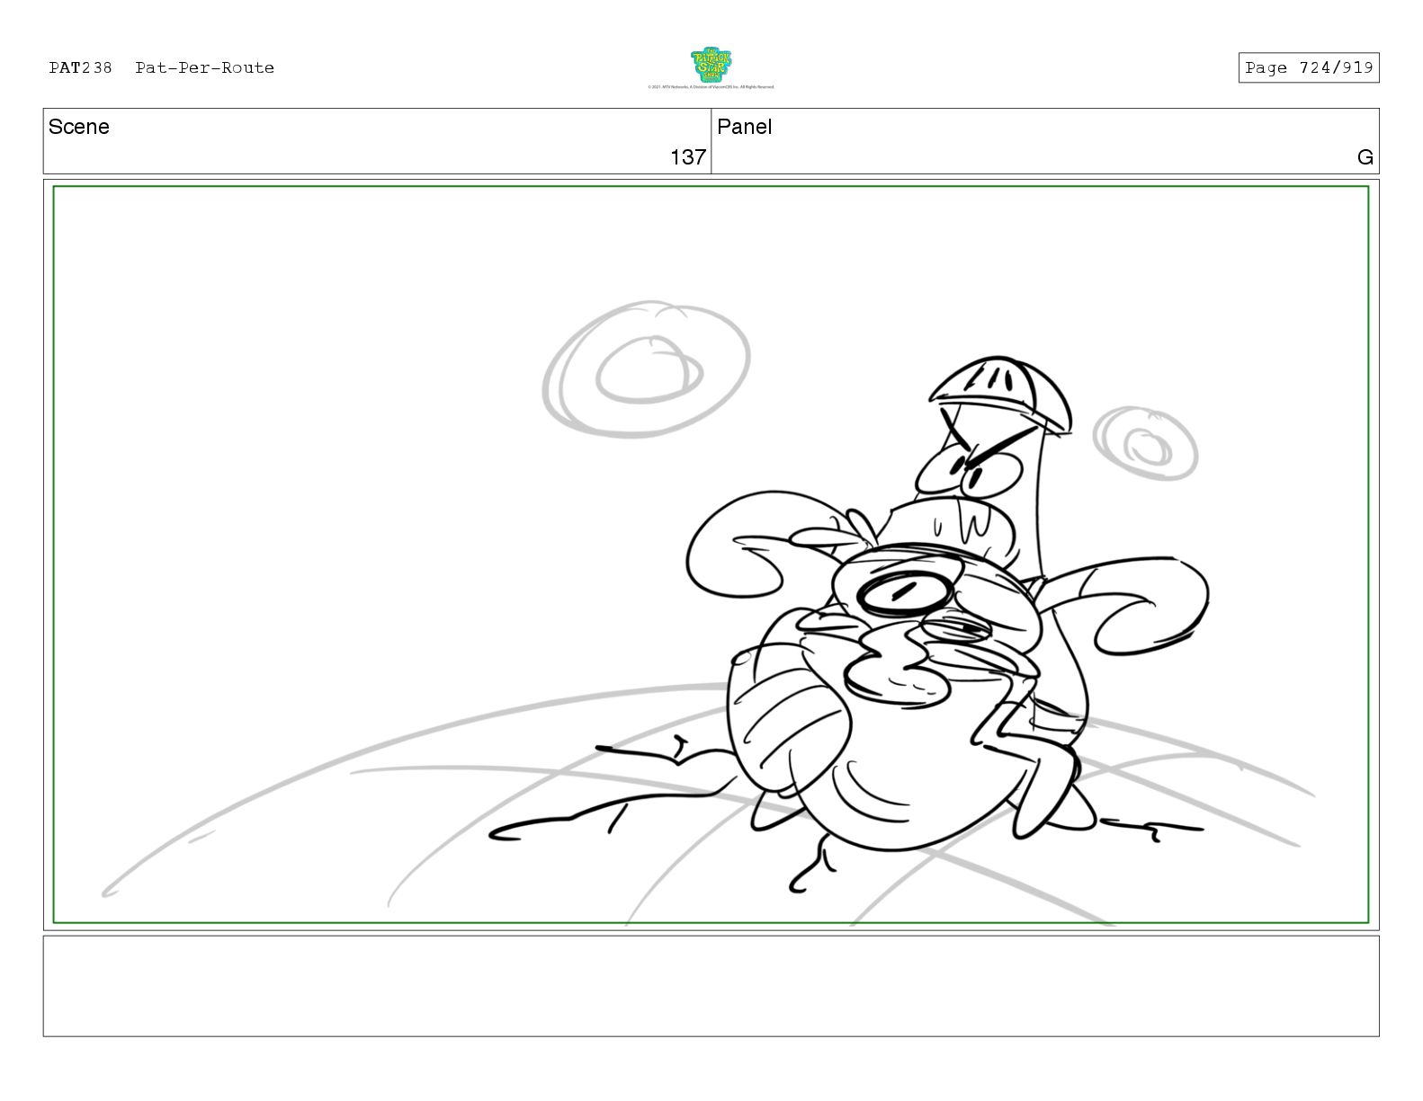Click the storyboard drawing panel

(x=711, y=555)
